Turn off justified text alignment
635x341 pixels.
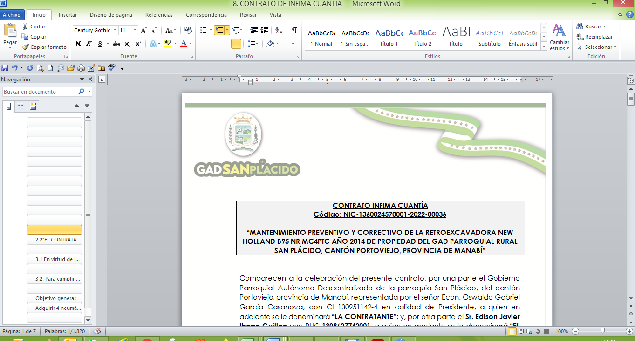(236, 44)
